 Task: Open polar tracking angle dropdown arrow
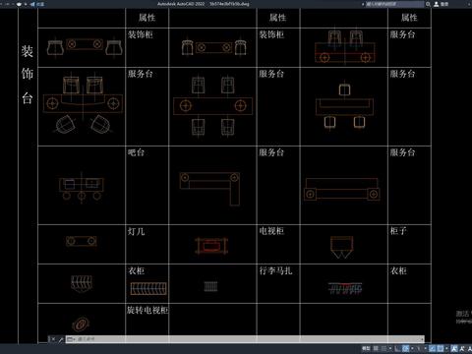click(412, 348)
